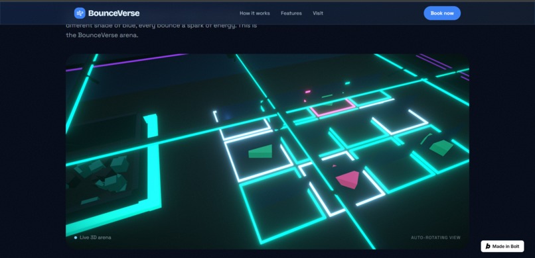Screen dimensions: 535x258
Task: Select the Visit nav link
Action: point(318,13)
